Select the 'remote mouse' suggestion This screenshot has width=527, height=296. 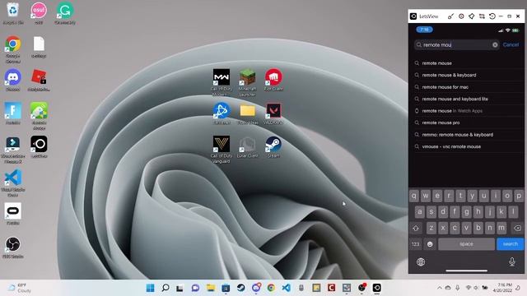click(467, 63)
